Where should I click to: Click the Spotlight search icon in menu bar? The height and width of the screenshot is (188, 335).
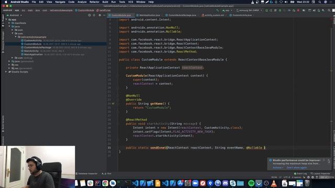pos(320,2)
